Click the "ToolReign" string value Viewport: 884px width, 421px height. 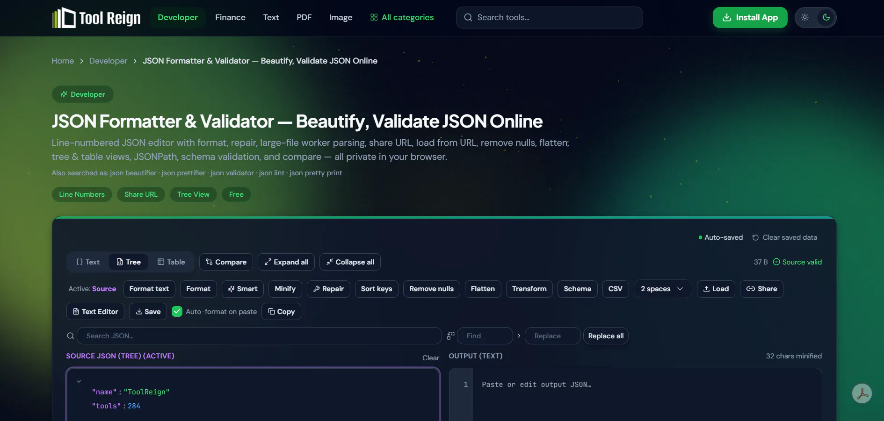point(146,392)
